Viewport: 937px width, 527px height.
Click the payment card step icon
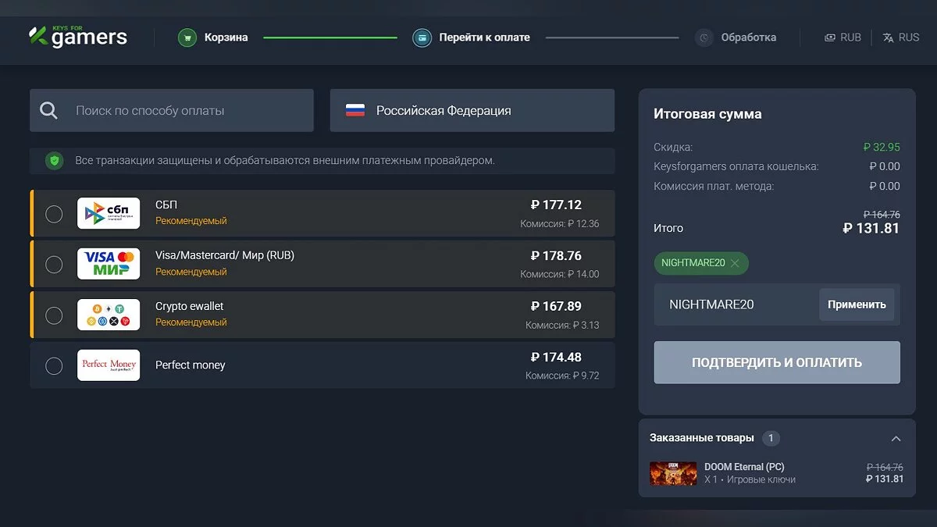[422, 37]
